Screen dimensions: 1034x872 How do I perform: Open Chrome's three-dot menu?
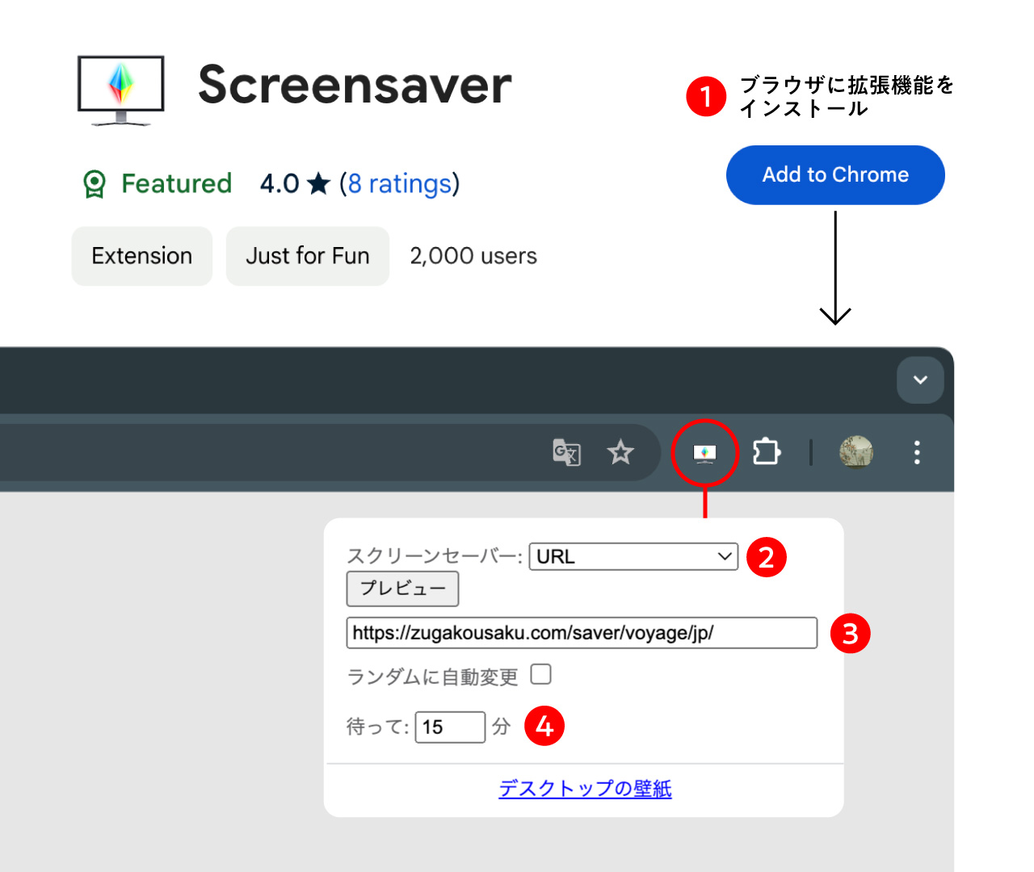917,452
